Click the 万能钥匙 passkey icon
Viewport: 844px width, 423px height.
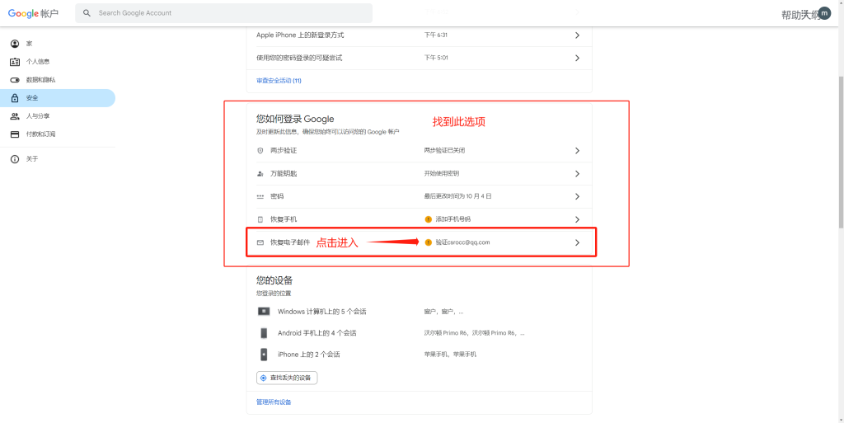click(260, 174)
